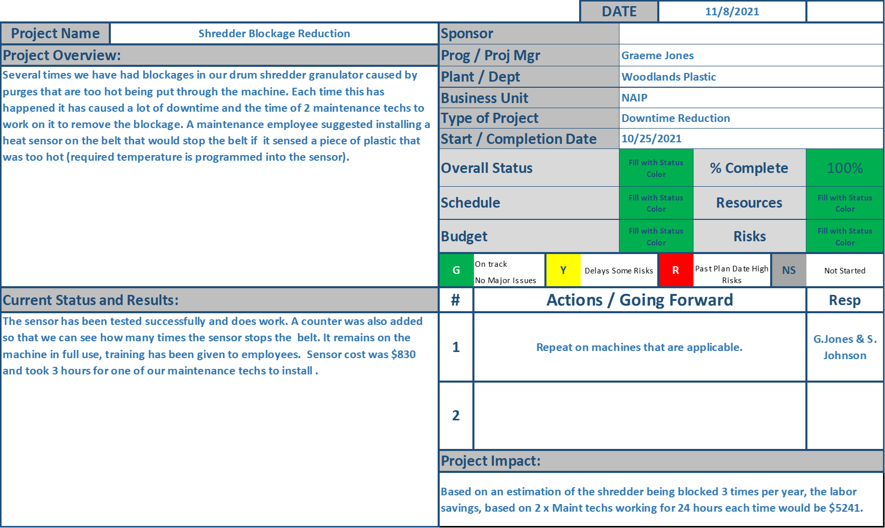885x528 pixels.
Task: Select the Project Name label cell
Action: click(x=55, y=34)
